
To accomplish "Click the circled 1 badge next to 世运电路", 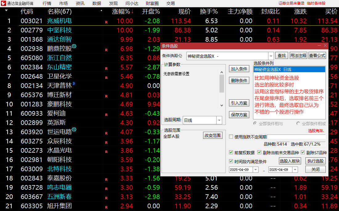I will 74,130.
